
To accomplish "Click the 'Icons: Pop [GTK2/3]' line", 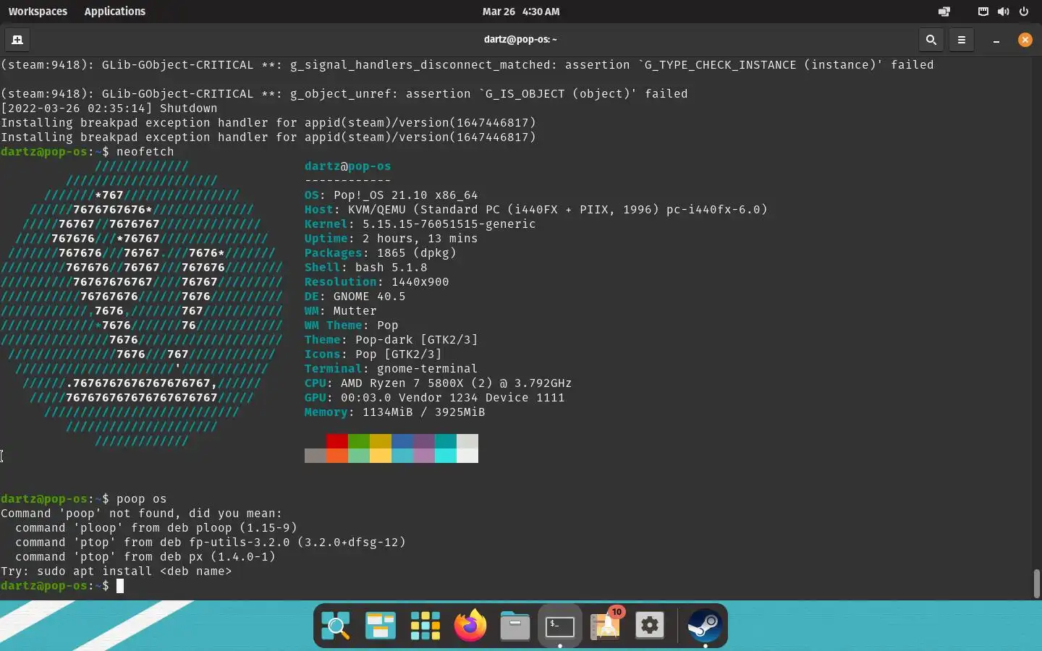I will tap(373, 354).
